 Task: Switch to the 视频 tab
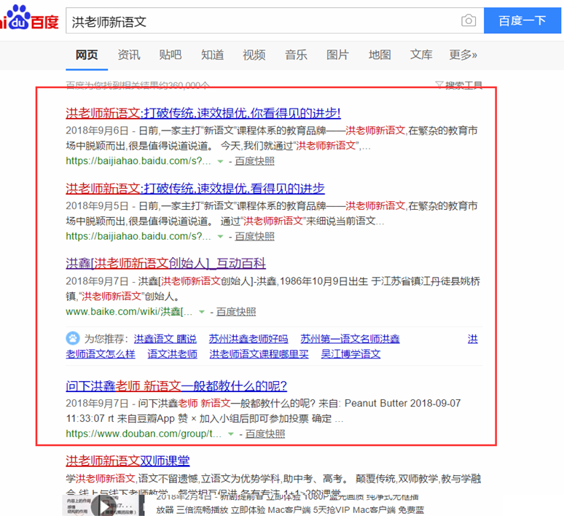[x=254, y=55]
